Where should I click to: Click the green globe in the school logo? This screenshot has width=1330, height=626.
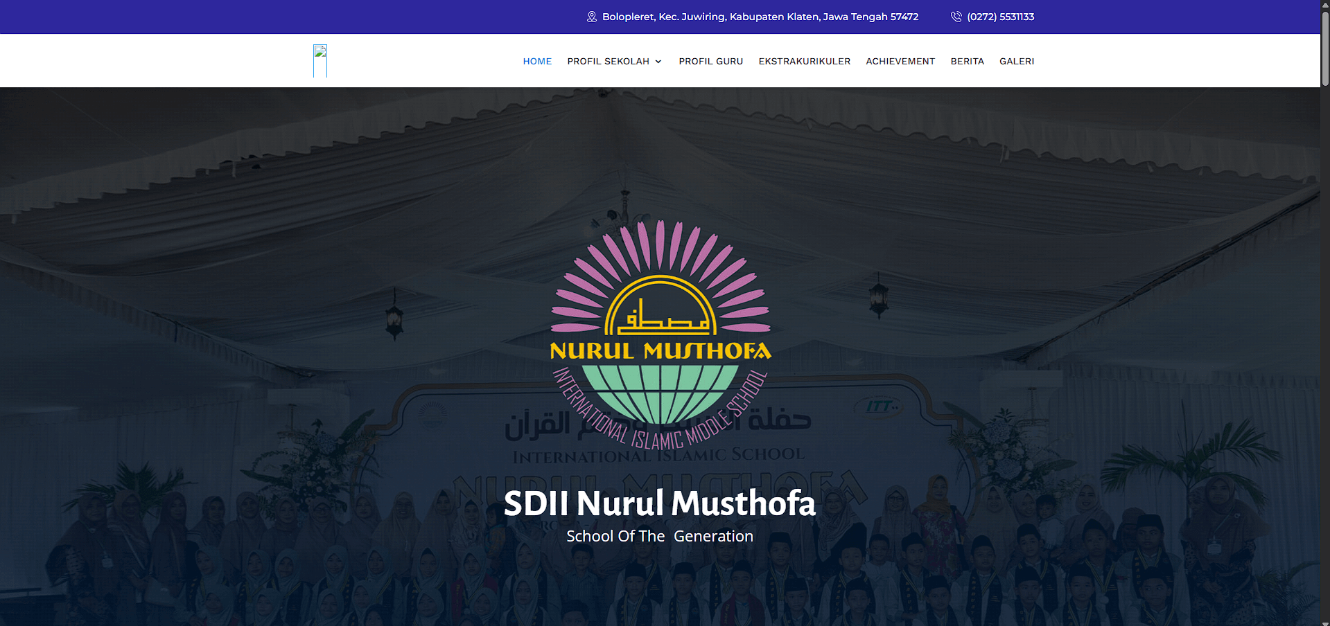point(660,392)
